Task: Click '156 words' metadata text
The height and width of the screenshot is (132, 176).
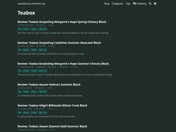Action: pos(39,88)
